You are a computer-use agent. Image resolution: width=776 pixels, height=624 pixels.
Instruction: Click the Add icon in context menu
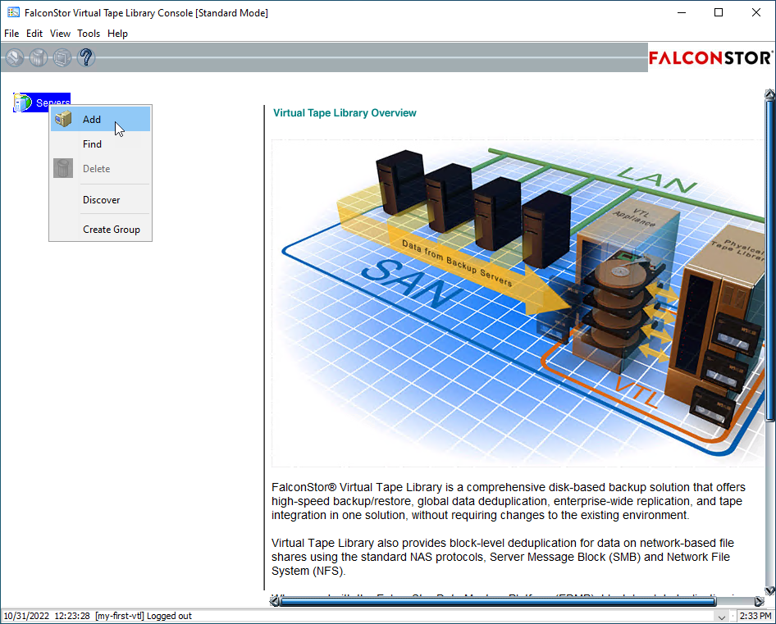coord(63,119)
